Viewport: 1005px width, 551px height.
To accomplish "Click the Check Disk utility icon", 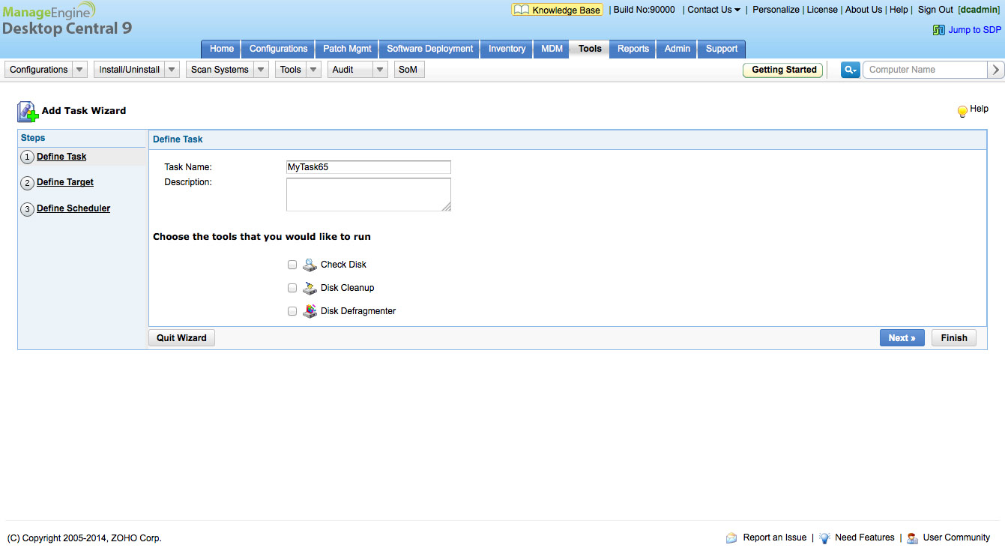I will coord(310,265).
